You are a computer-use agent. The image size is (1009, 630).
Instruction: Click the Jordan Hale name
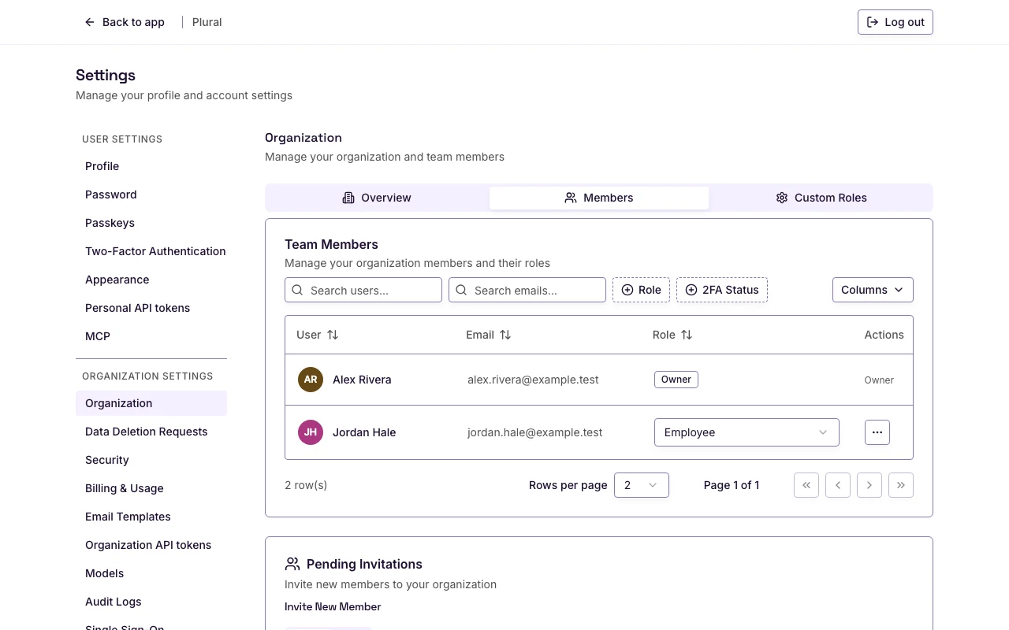point(364,432)
